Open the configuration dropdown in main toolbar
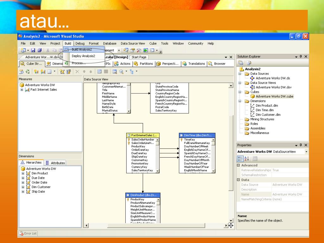Image resolution: width=324 pixels, height=243 pixels. coord(119,50)
